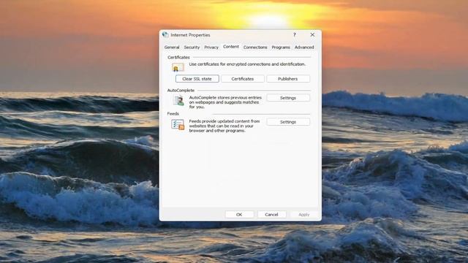
Task: Click the AutoComplete section icon
Action: click(178, 101)
